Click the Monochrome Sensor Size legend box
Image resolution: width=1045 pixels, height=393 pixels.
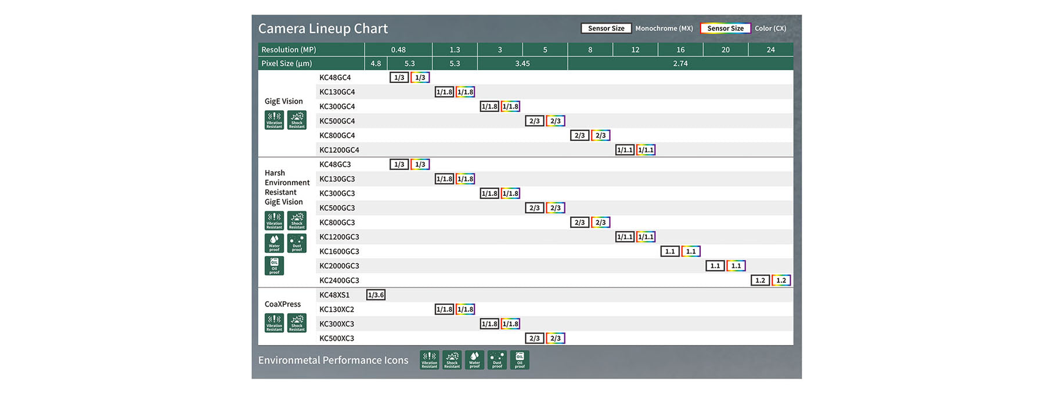606,28
